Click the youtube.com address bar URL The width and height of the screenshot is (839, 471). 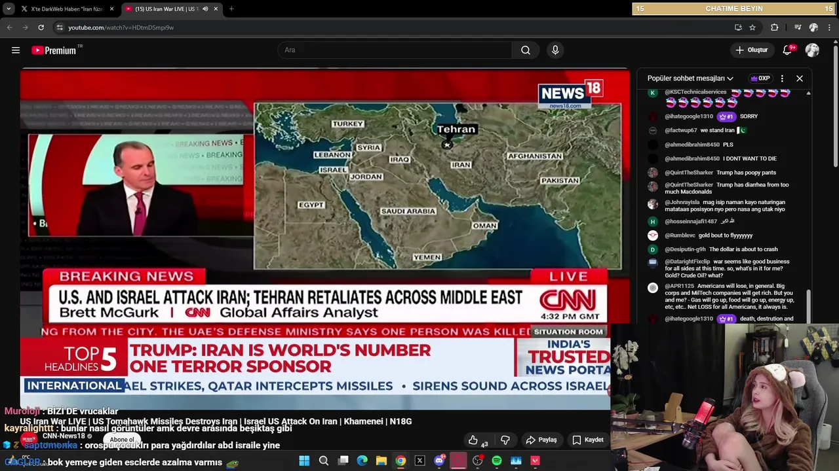coord(121,27)
